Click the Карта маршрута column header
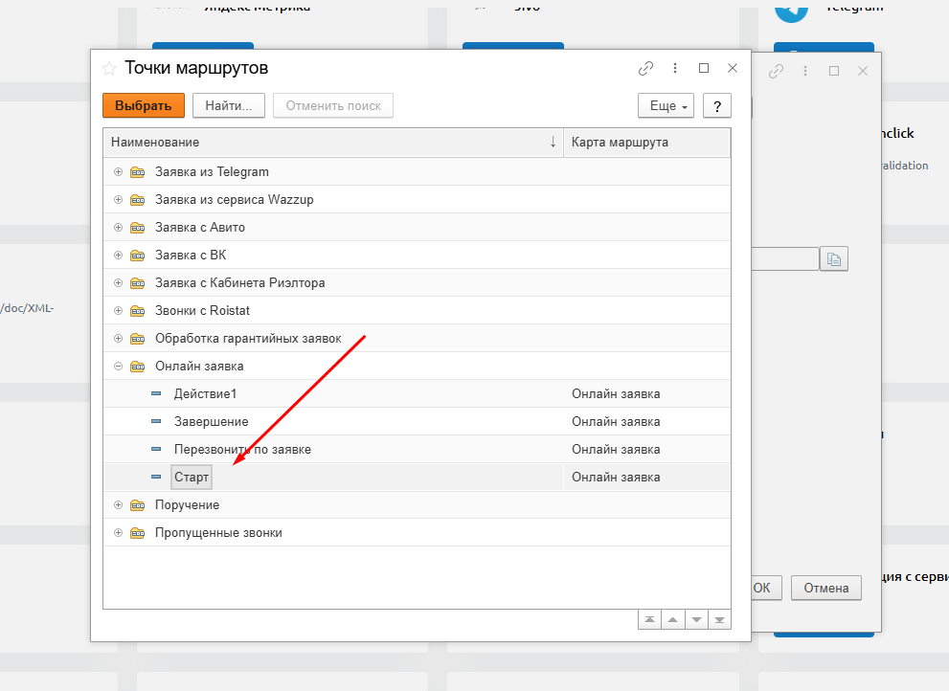949x691 pixels. coord(646,143)
